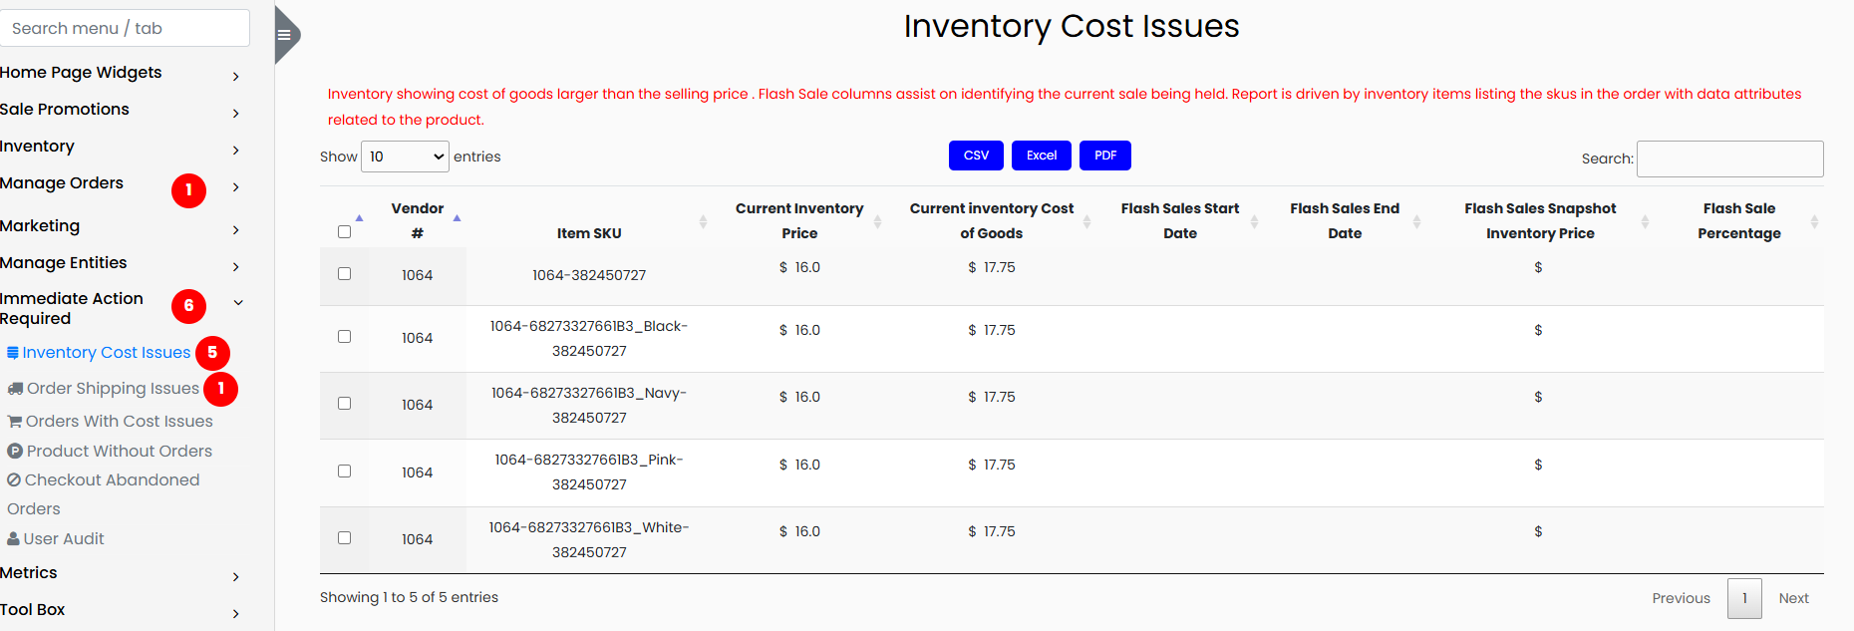The height and width of the screenshot is (631, 1854).
Task: Click the Checkout Abandoned Orders ban icon
Action: pos(14,480)
